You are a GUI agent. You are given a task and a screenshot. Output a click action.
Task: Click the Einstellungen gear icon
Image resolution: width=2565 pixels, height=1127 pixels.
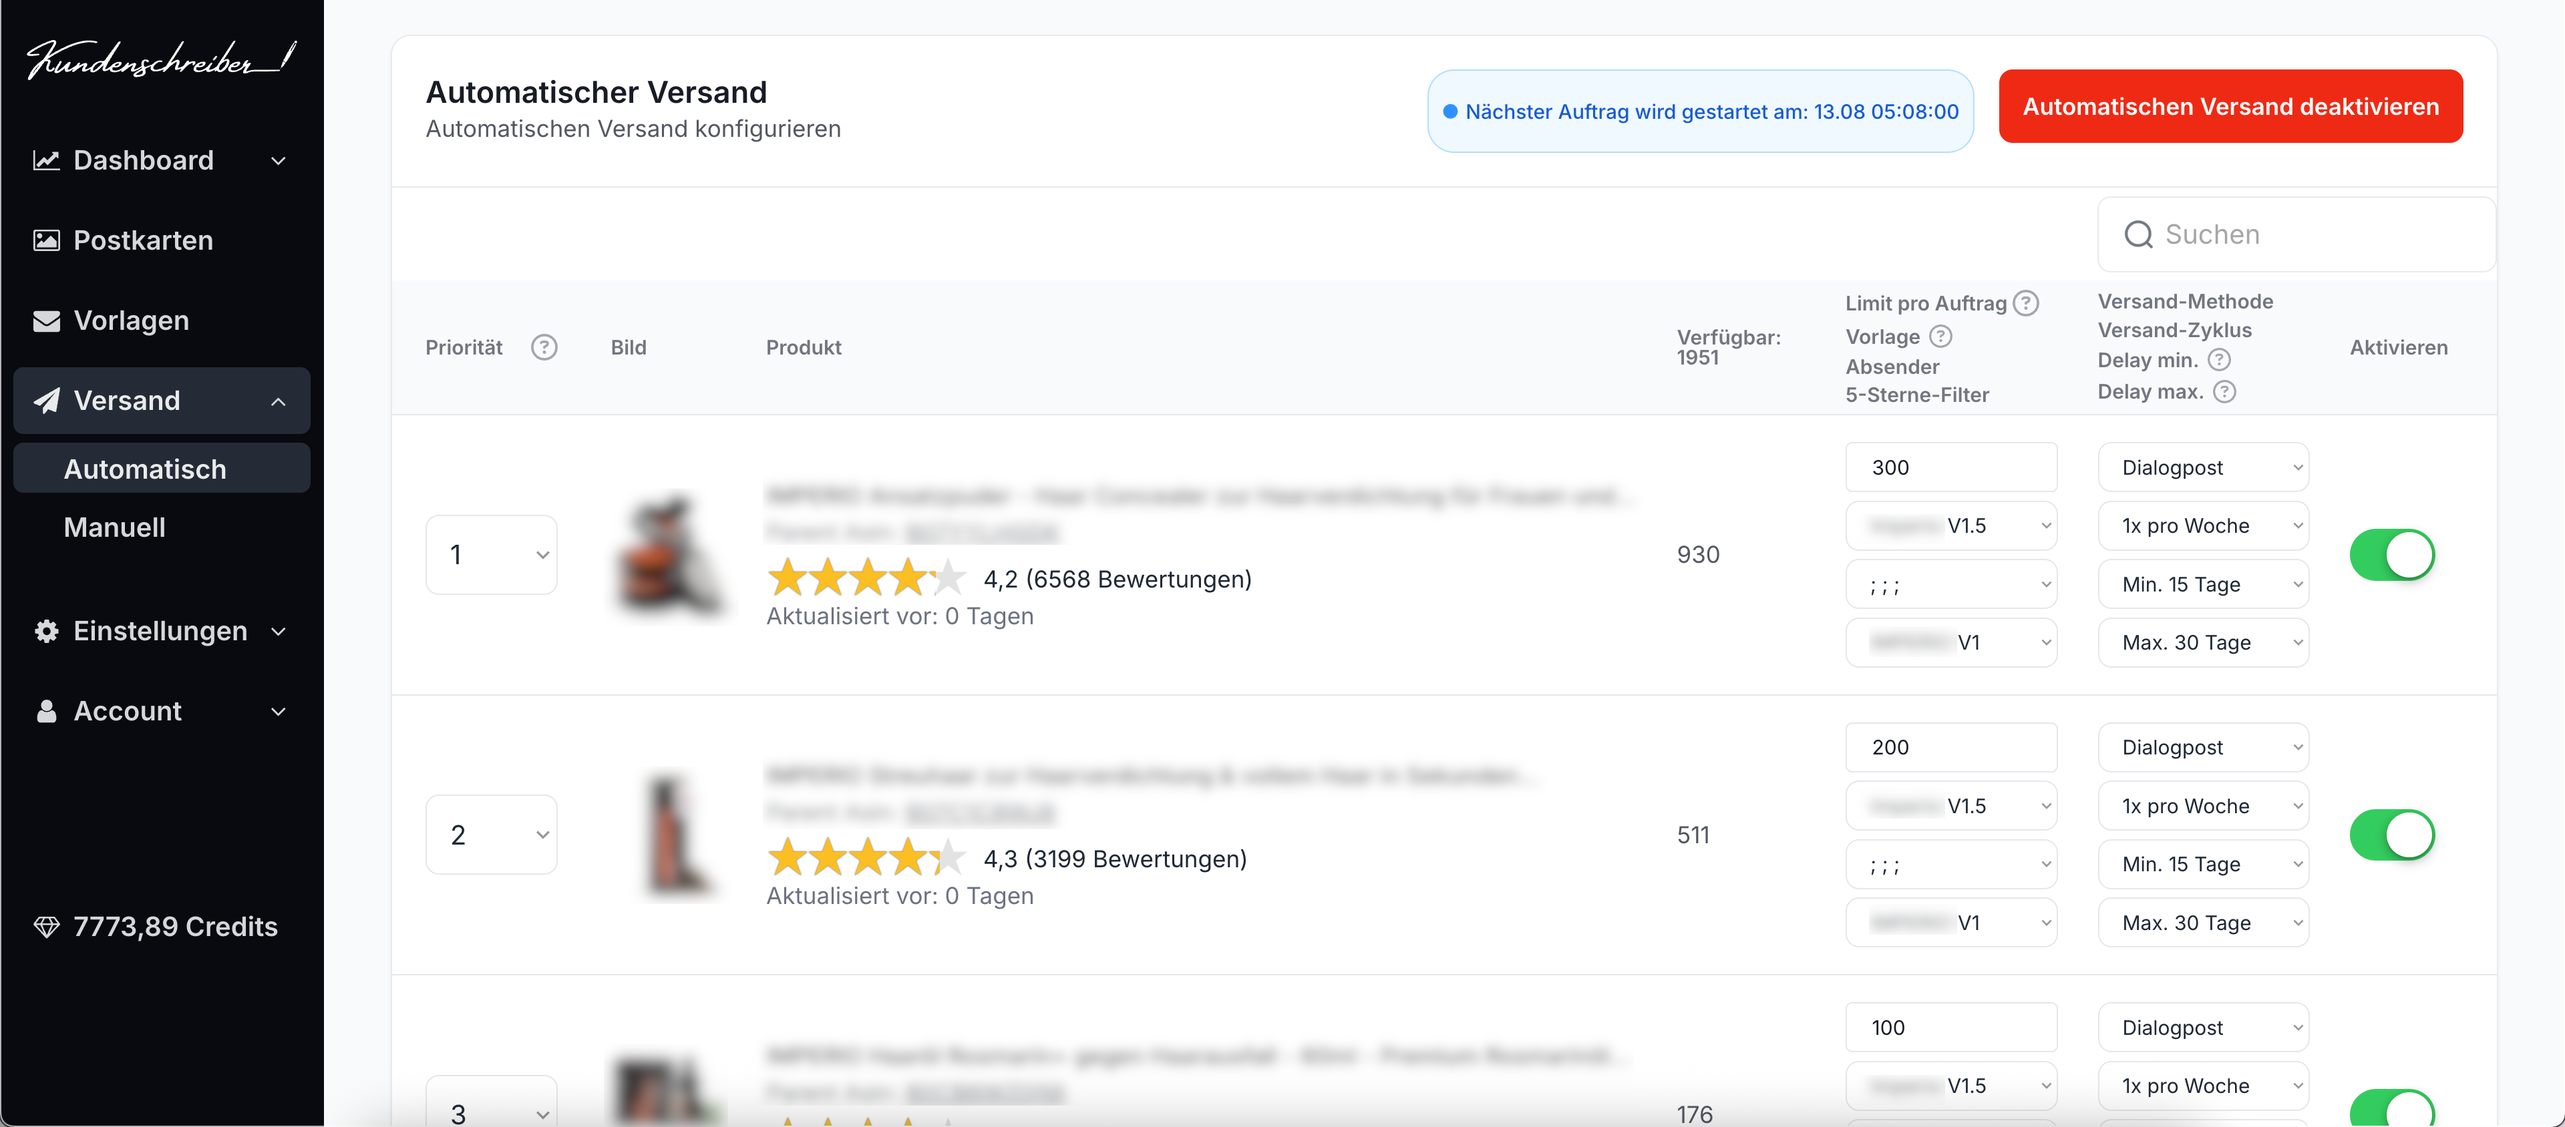click(x=46, y=631)
